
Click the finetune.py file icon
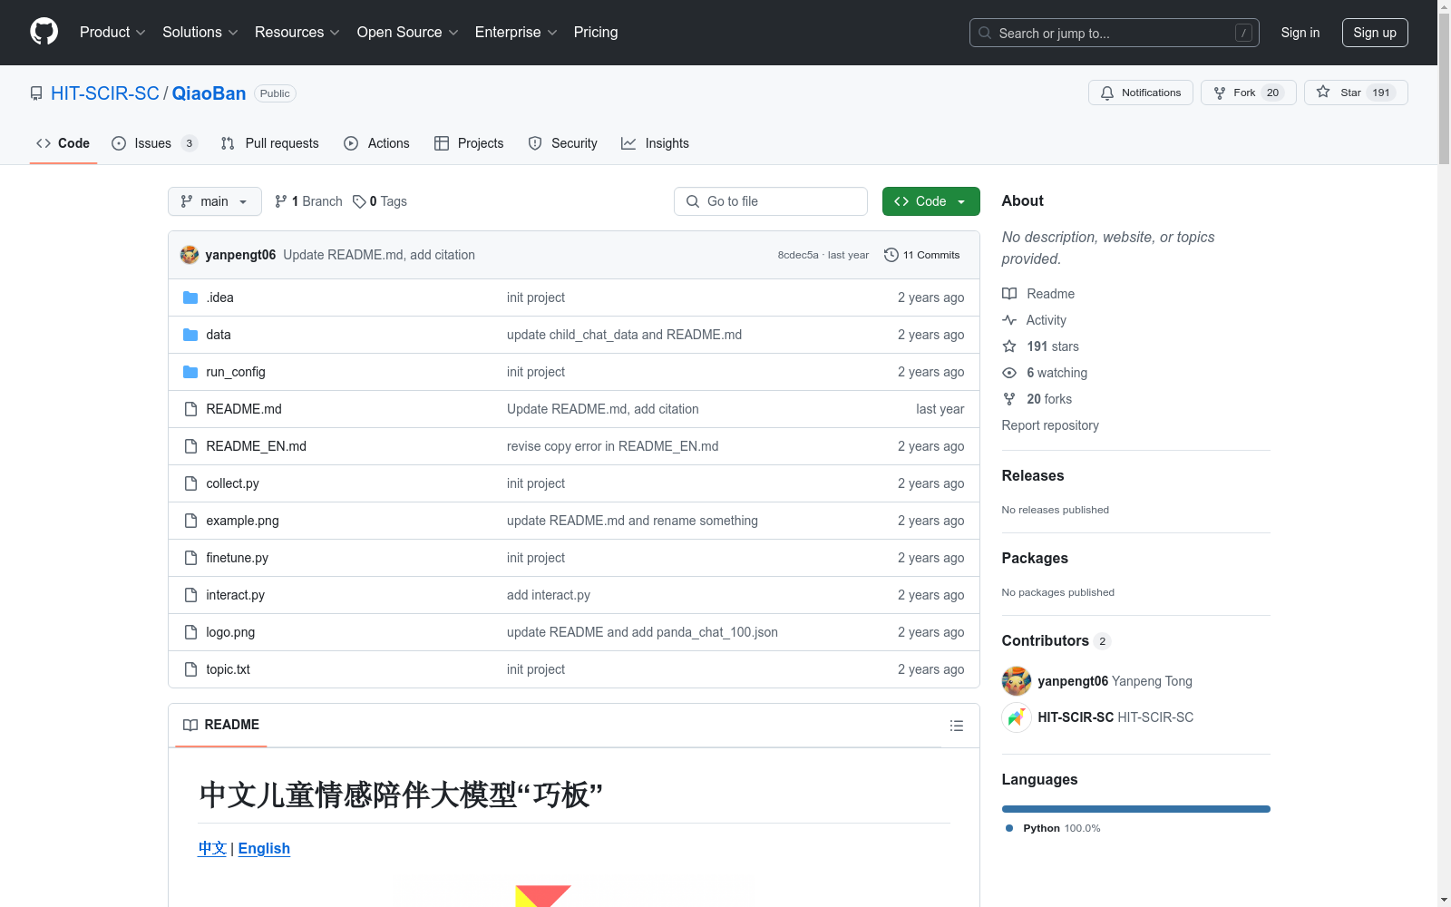click(x=190, y=558)
